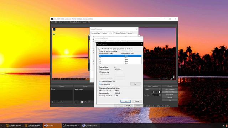Open the View menu in OBS

pyautogui.click(x=61, y=22)
